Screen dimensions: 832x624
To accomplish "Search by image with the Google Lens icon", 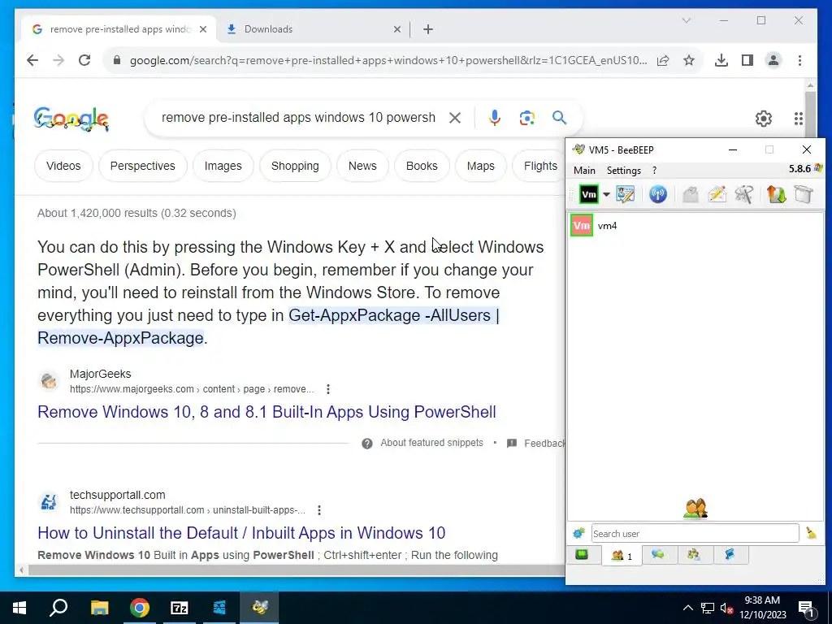I will point(526,118).
